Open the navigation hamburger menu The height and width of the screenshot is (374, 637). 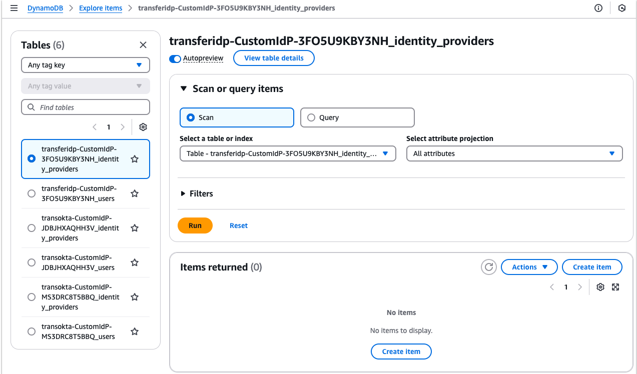(x=14, y=8)
